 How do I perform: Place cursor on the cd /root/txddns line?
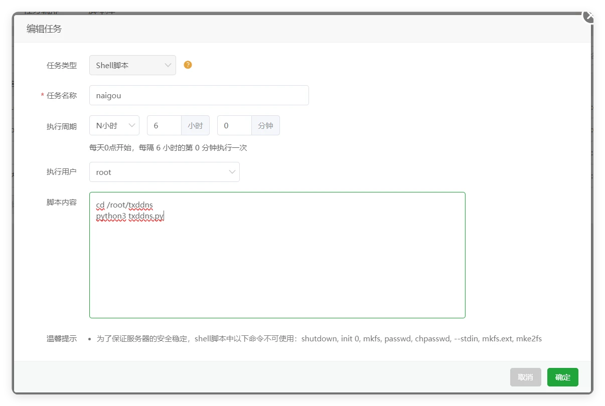point(124,205)
